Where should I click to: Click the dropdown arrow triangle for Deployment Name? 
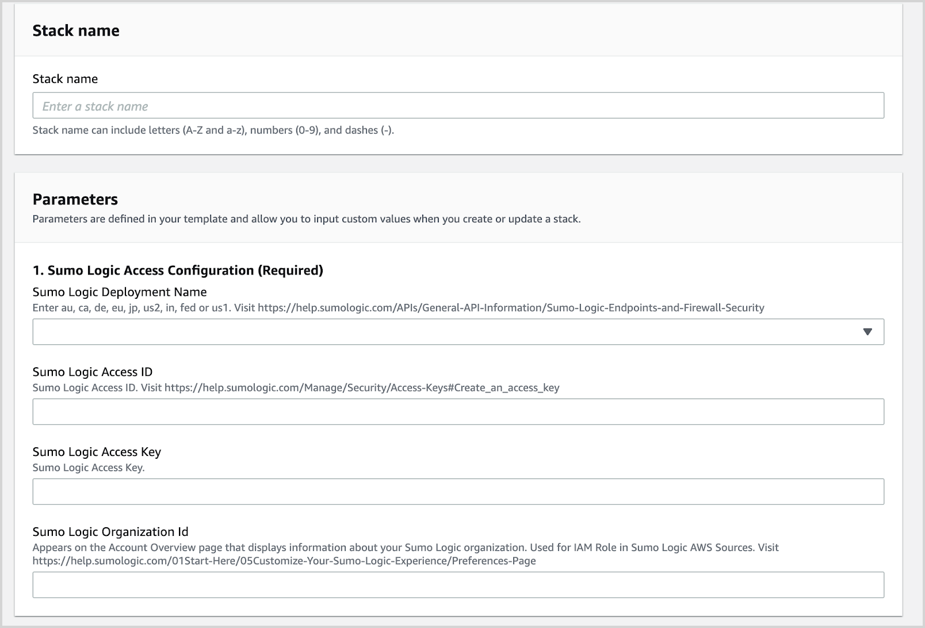click(x=867, y=332)
